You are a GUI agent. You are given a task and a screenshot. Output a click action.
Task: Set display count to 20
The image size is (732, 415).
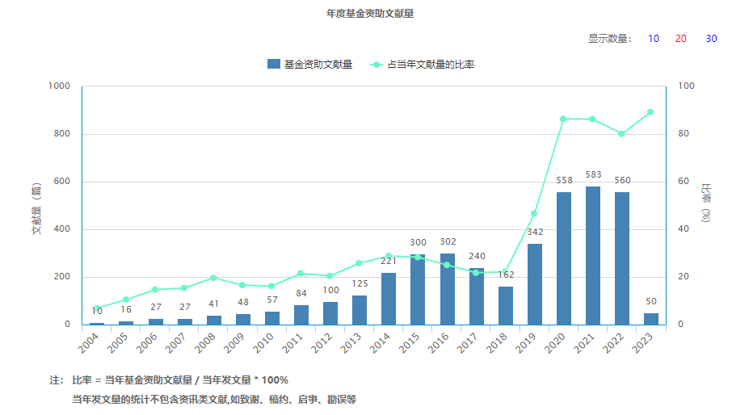tap(680, 39)
